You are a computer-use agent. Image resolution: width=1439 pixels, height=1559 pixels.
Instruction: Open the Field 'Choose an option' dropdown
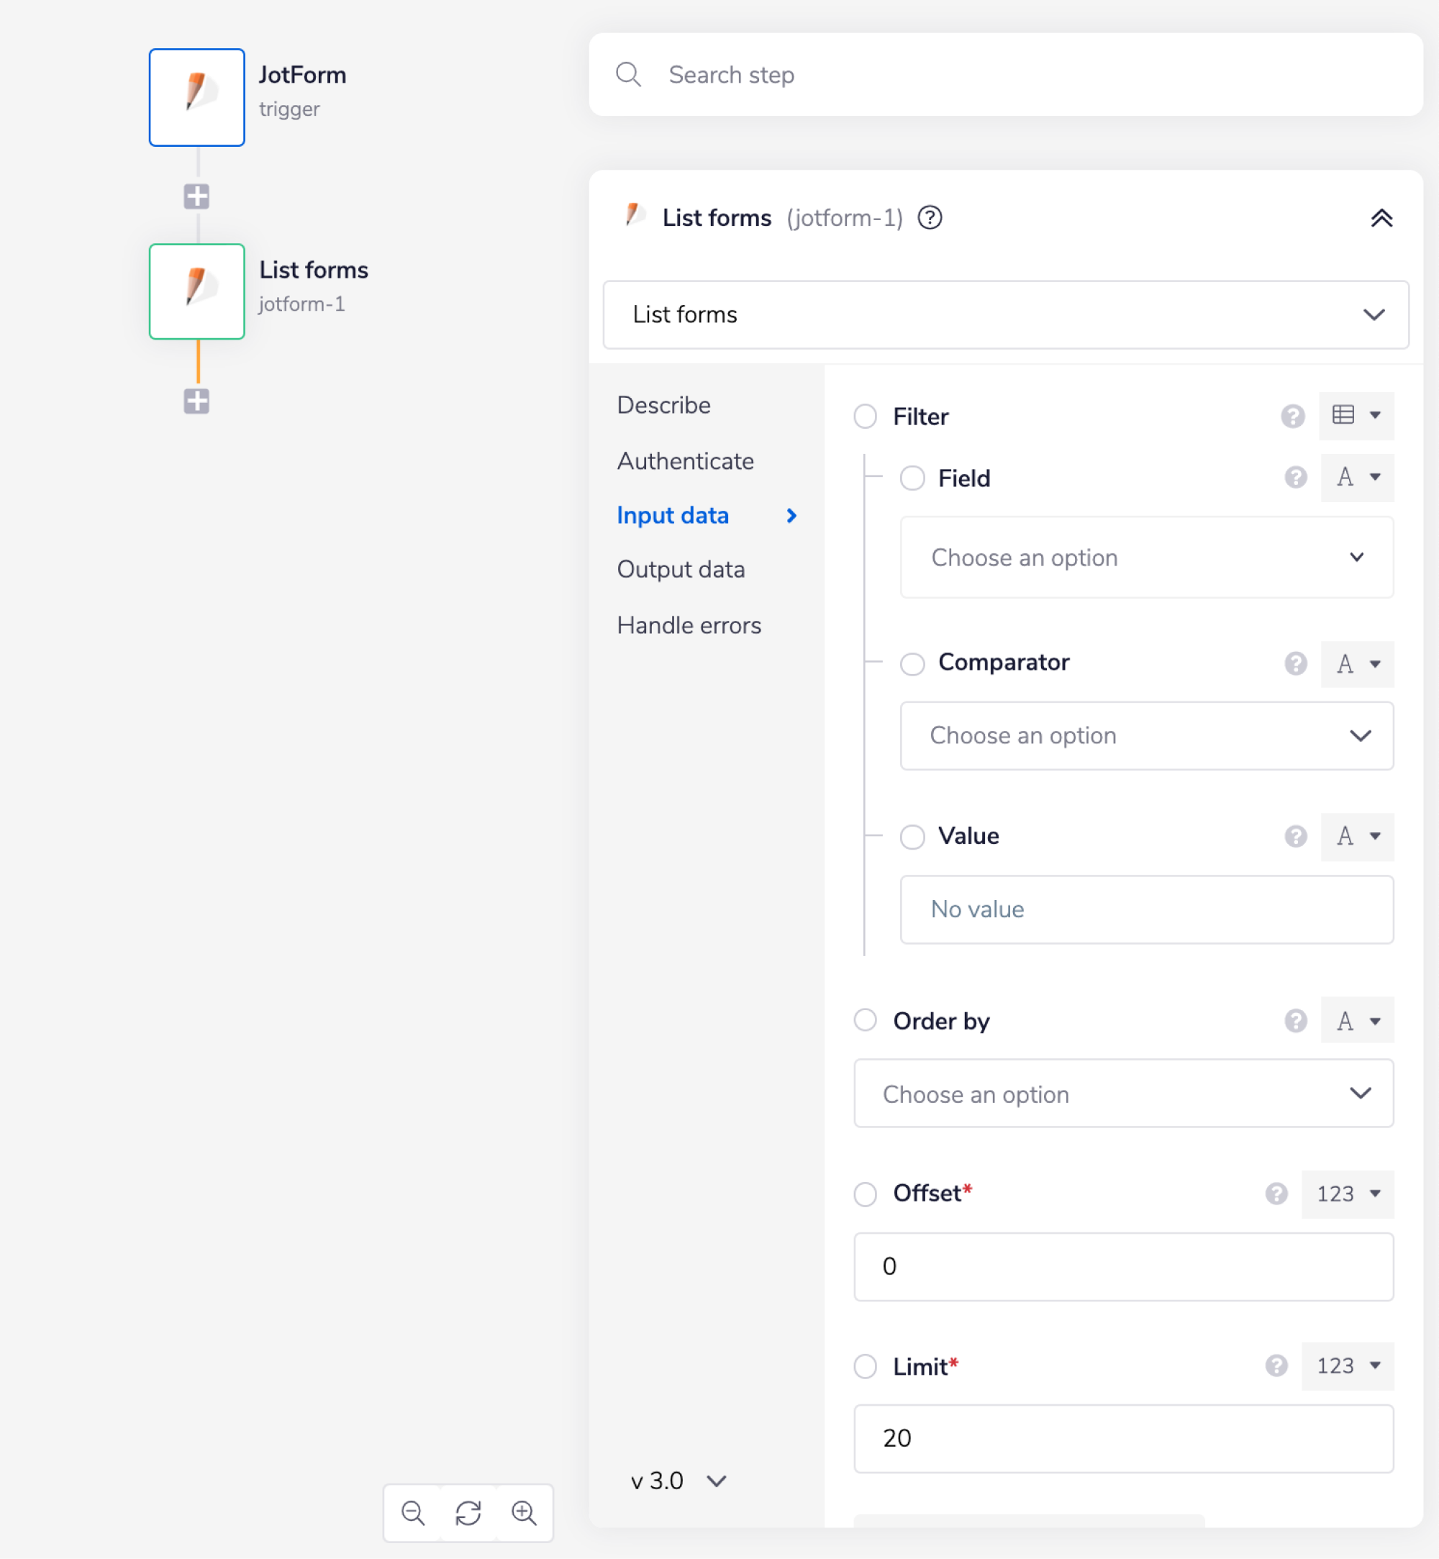[1145, 557]
